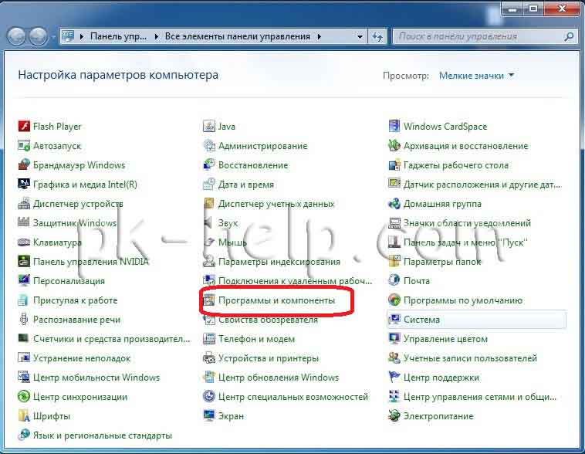
Task: Click the Автозапуск icon
Action: pyautogui.click(x=24, y=146)
